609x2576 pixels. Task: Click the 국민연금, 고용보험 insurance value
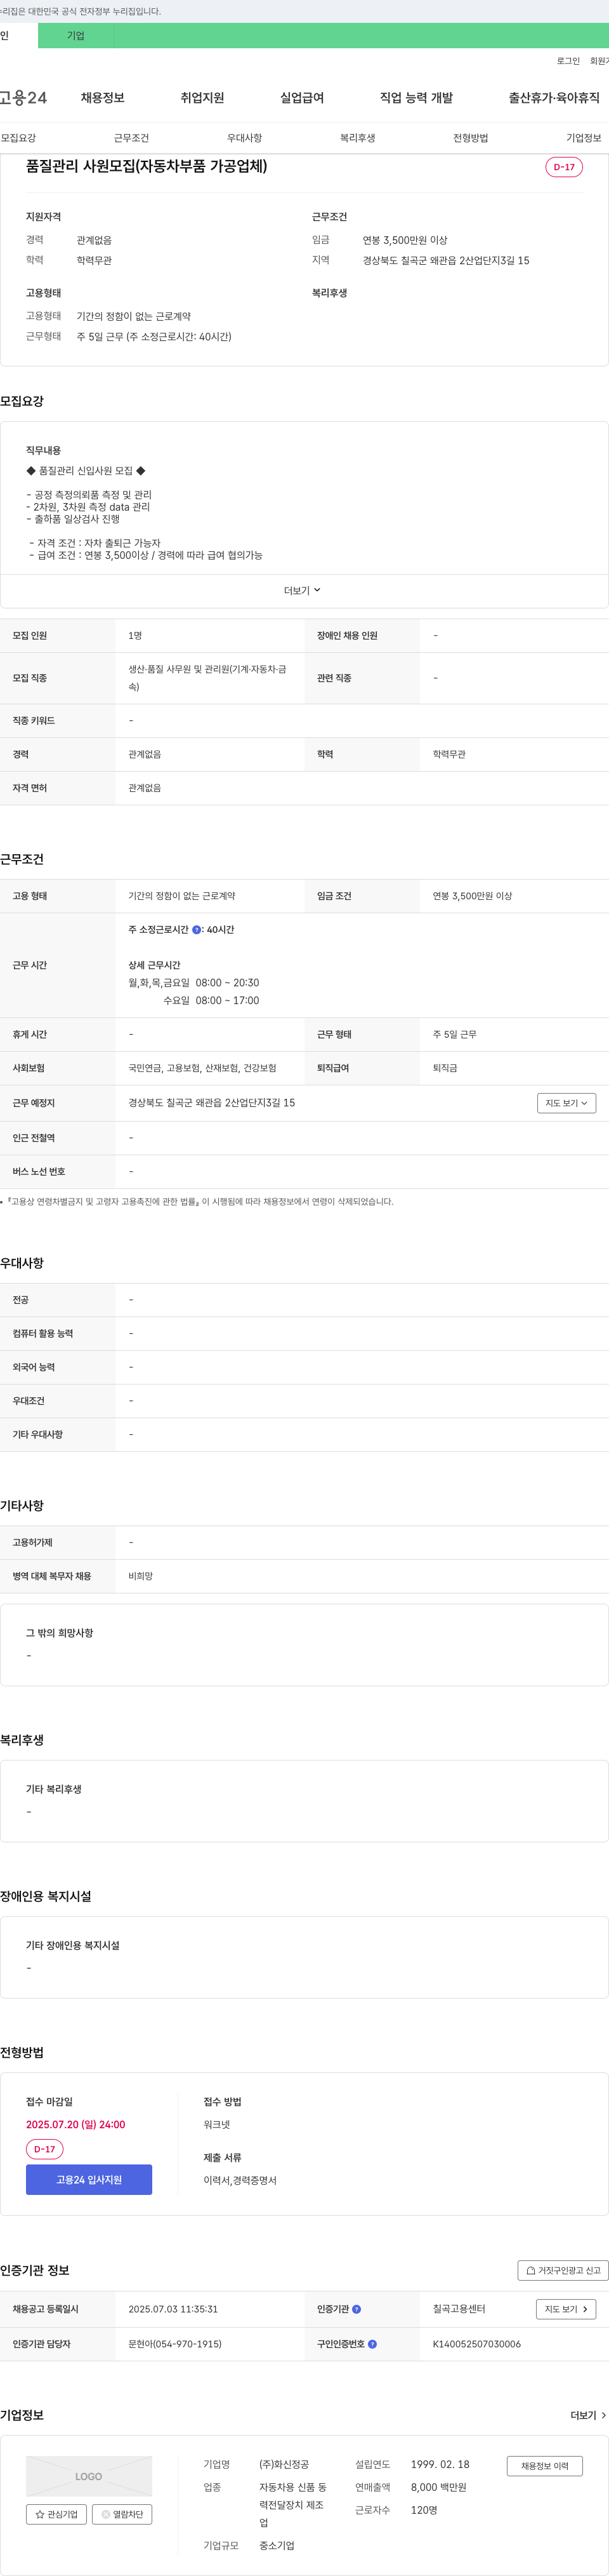(x=202, y=1068)
